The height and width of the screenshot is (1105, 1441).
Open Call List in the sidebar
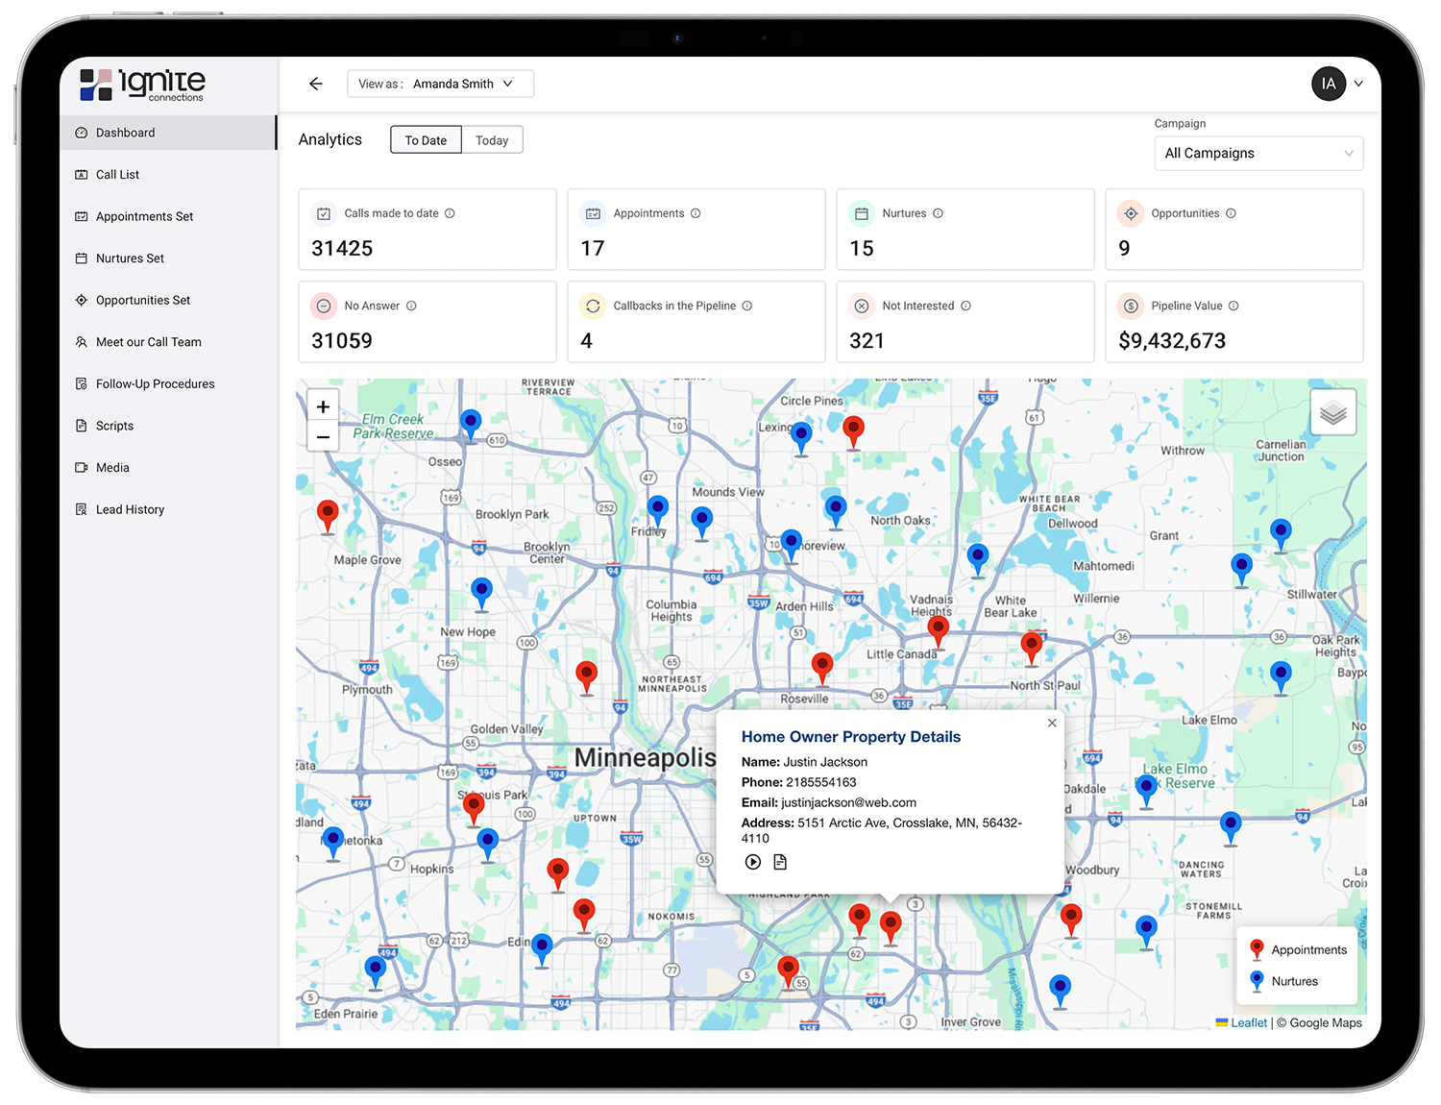click(x=168, y=175)
